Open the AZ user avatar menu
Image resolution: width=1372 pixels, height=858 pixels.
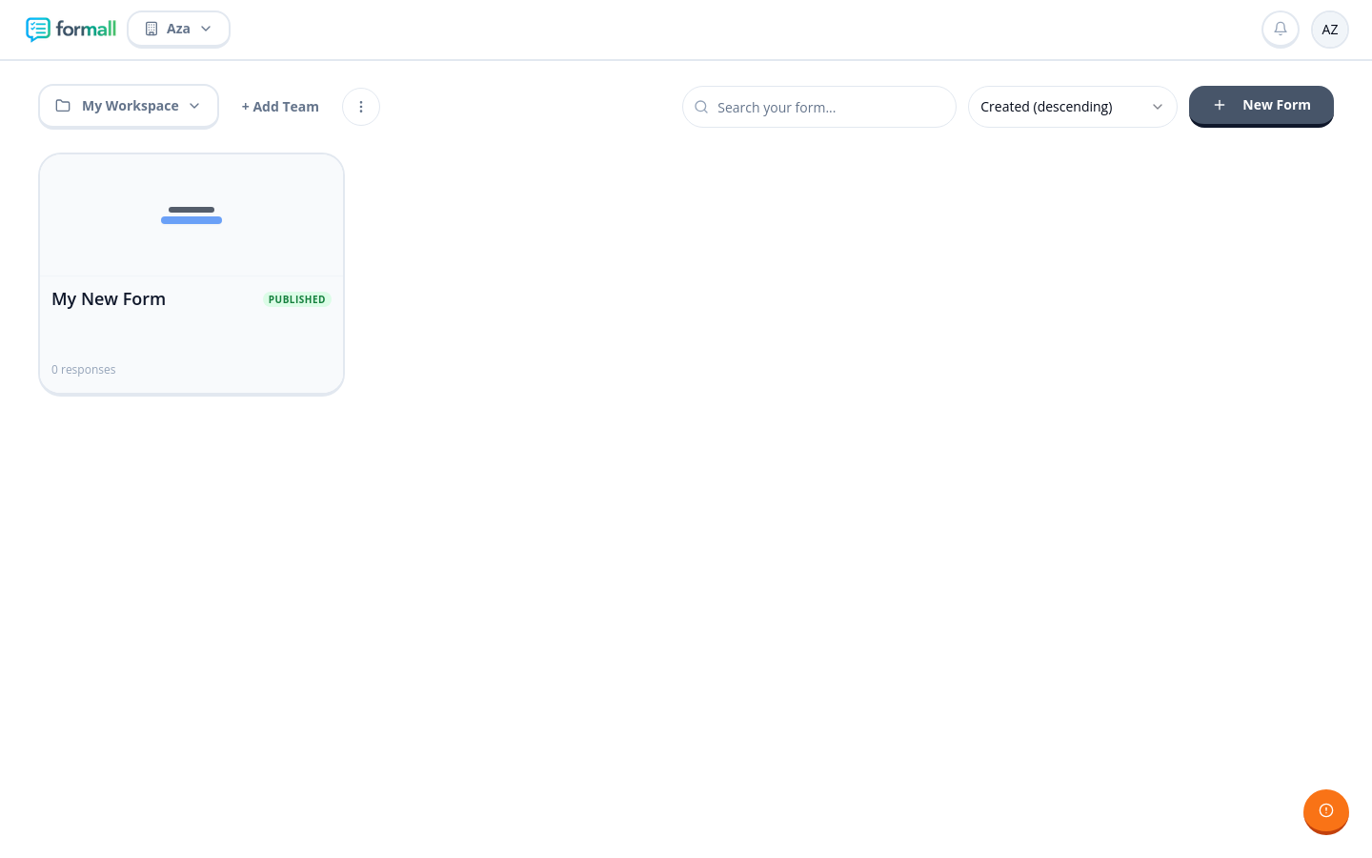click(1330, 30)
